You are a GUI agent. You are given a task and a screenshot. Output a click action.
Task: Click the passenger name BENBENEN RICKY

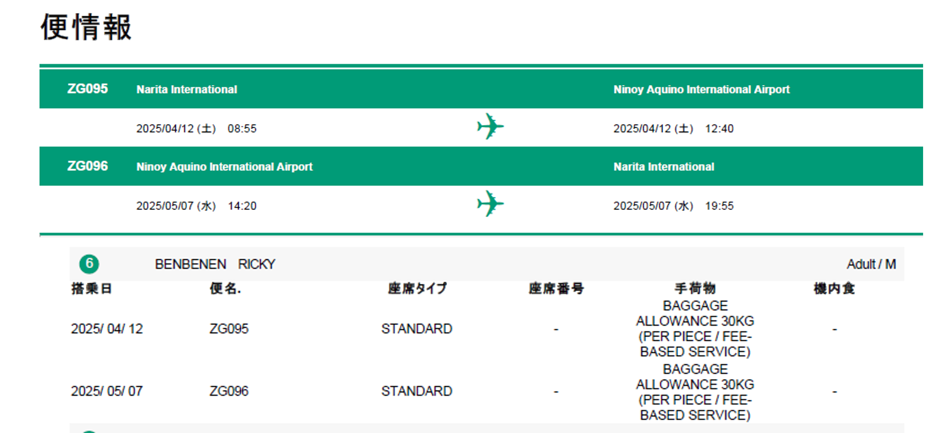(x=215, y=264)
